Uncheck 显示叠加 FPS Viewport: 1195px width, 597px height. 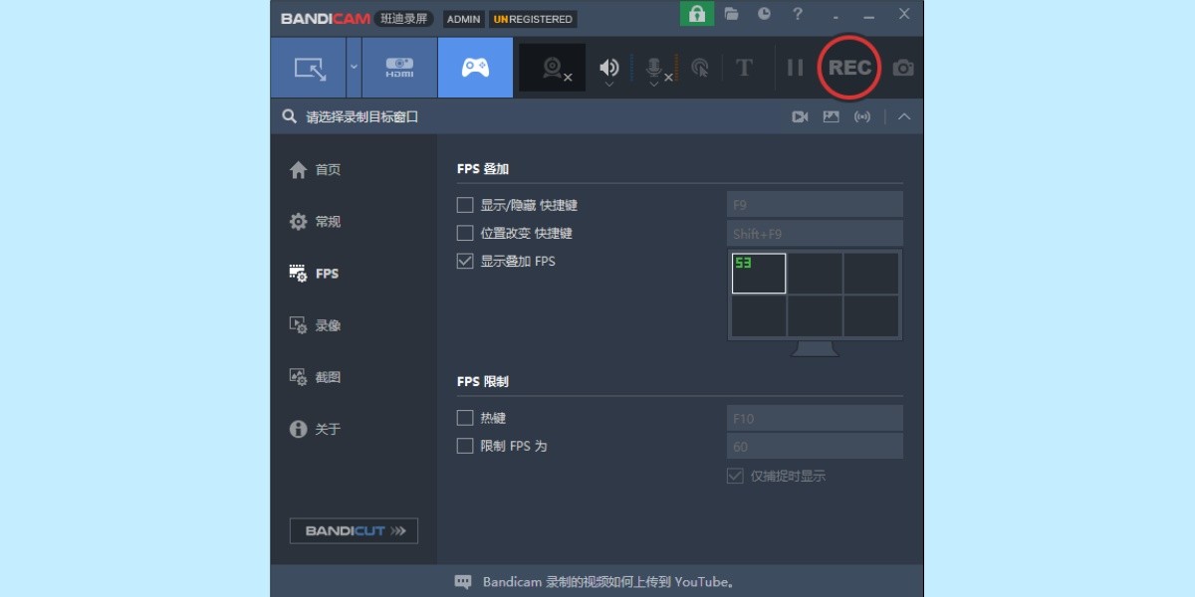tap(464, 261)
